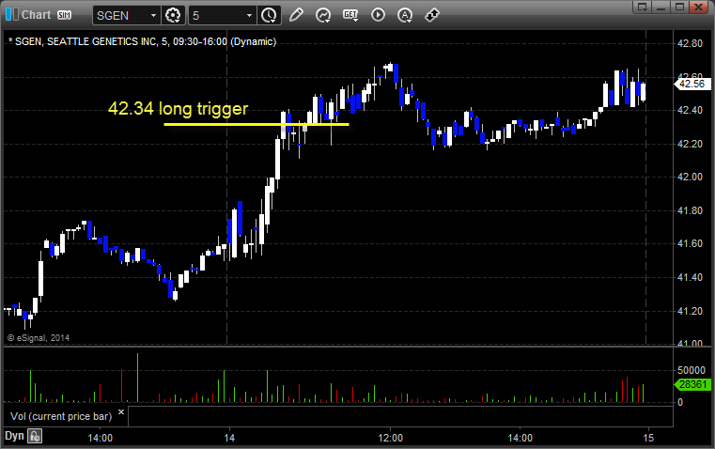This screenshot has height=449, width=715.
Task: Open the alerts A icon menu
Action: coord(405,15)
